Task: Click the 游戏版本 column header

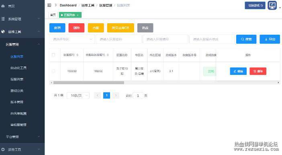Action: click(x=171, y=55)
